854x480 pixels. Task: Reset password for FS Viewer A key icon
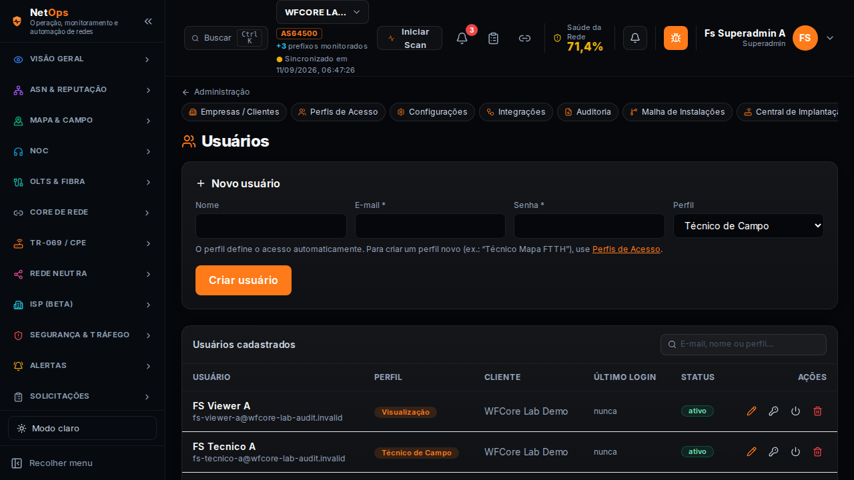(773, 411)
